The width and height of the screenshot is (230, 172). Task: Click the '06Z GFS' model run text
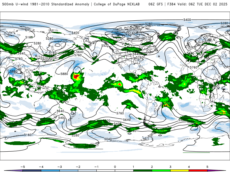pyautogui.click(x=156, y=4)
